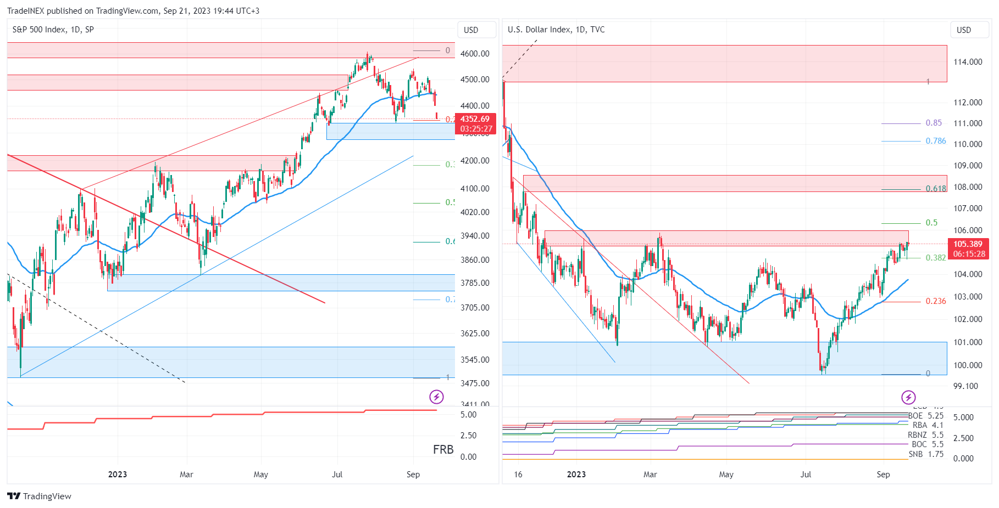
Task: Click the BOE 5.25 rate label
Action: pos(926,416)
